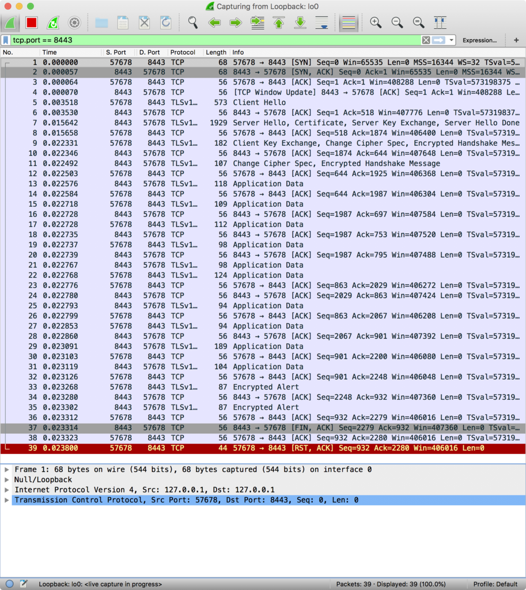Go back in packet history
Image resolution: width=526 pixels, height=590 pixels.
[x=214, y=23]
